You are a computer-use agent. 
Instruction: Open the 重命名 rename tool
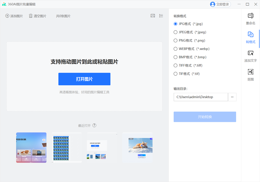point(251,19)
